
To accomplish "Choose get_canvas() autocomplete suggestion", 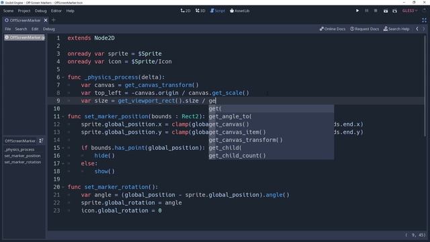I will pyautogui.click(x=271, y=124).
